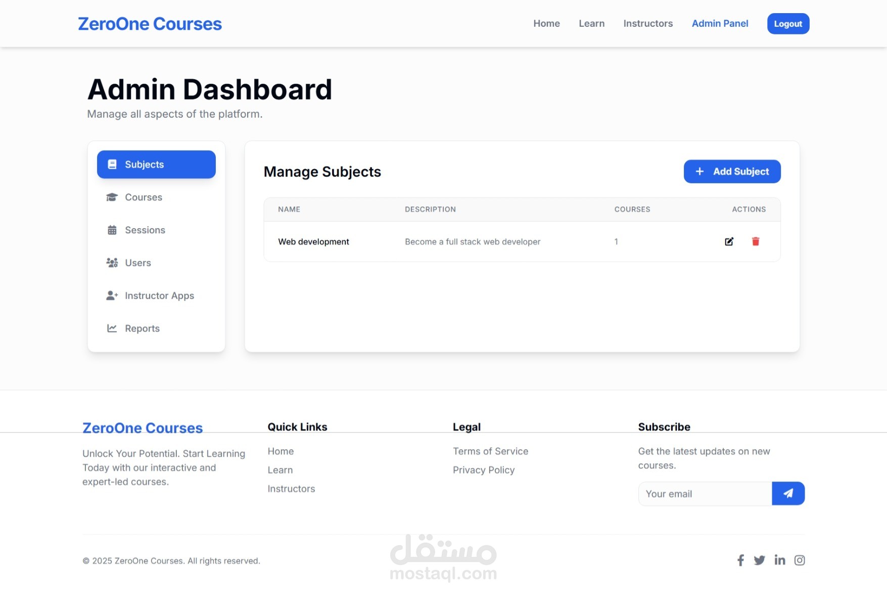Screen dimensions: 887x595
Task: Open the Instagram icon in footer
Action: [800, 560]
